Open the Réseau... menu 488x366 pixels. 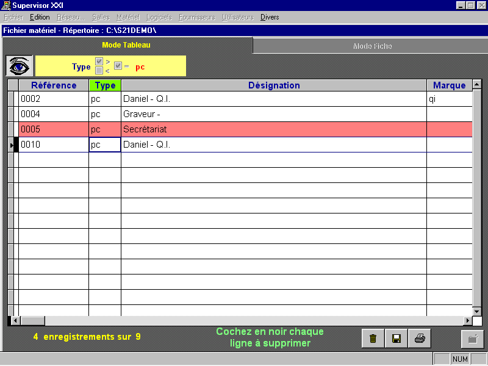(x=71, y=17)
